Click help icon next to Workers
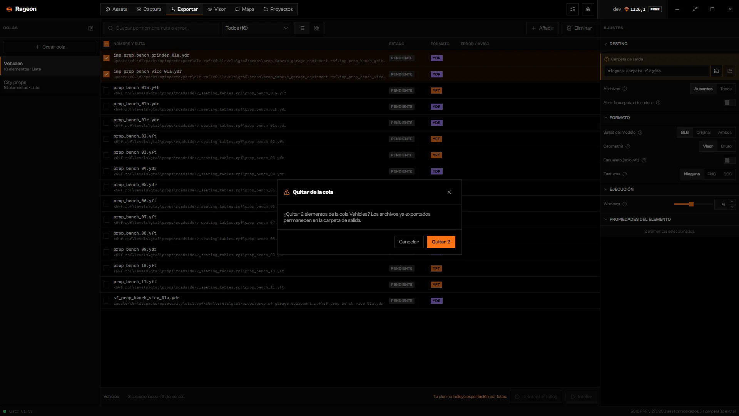Image resolution: width=739 pixels, height=416 pixels. click(625, 204)
